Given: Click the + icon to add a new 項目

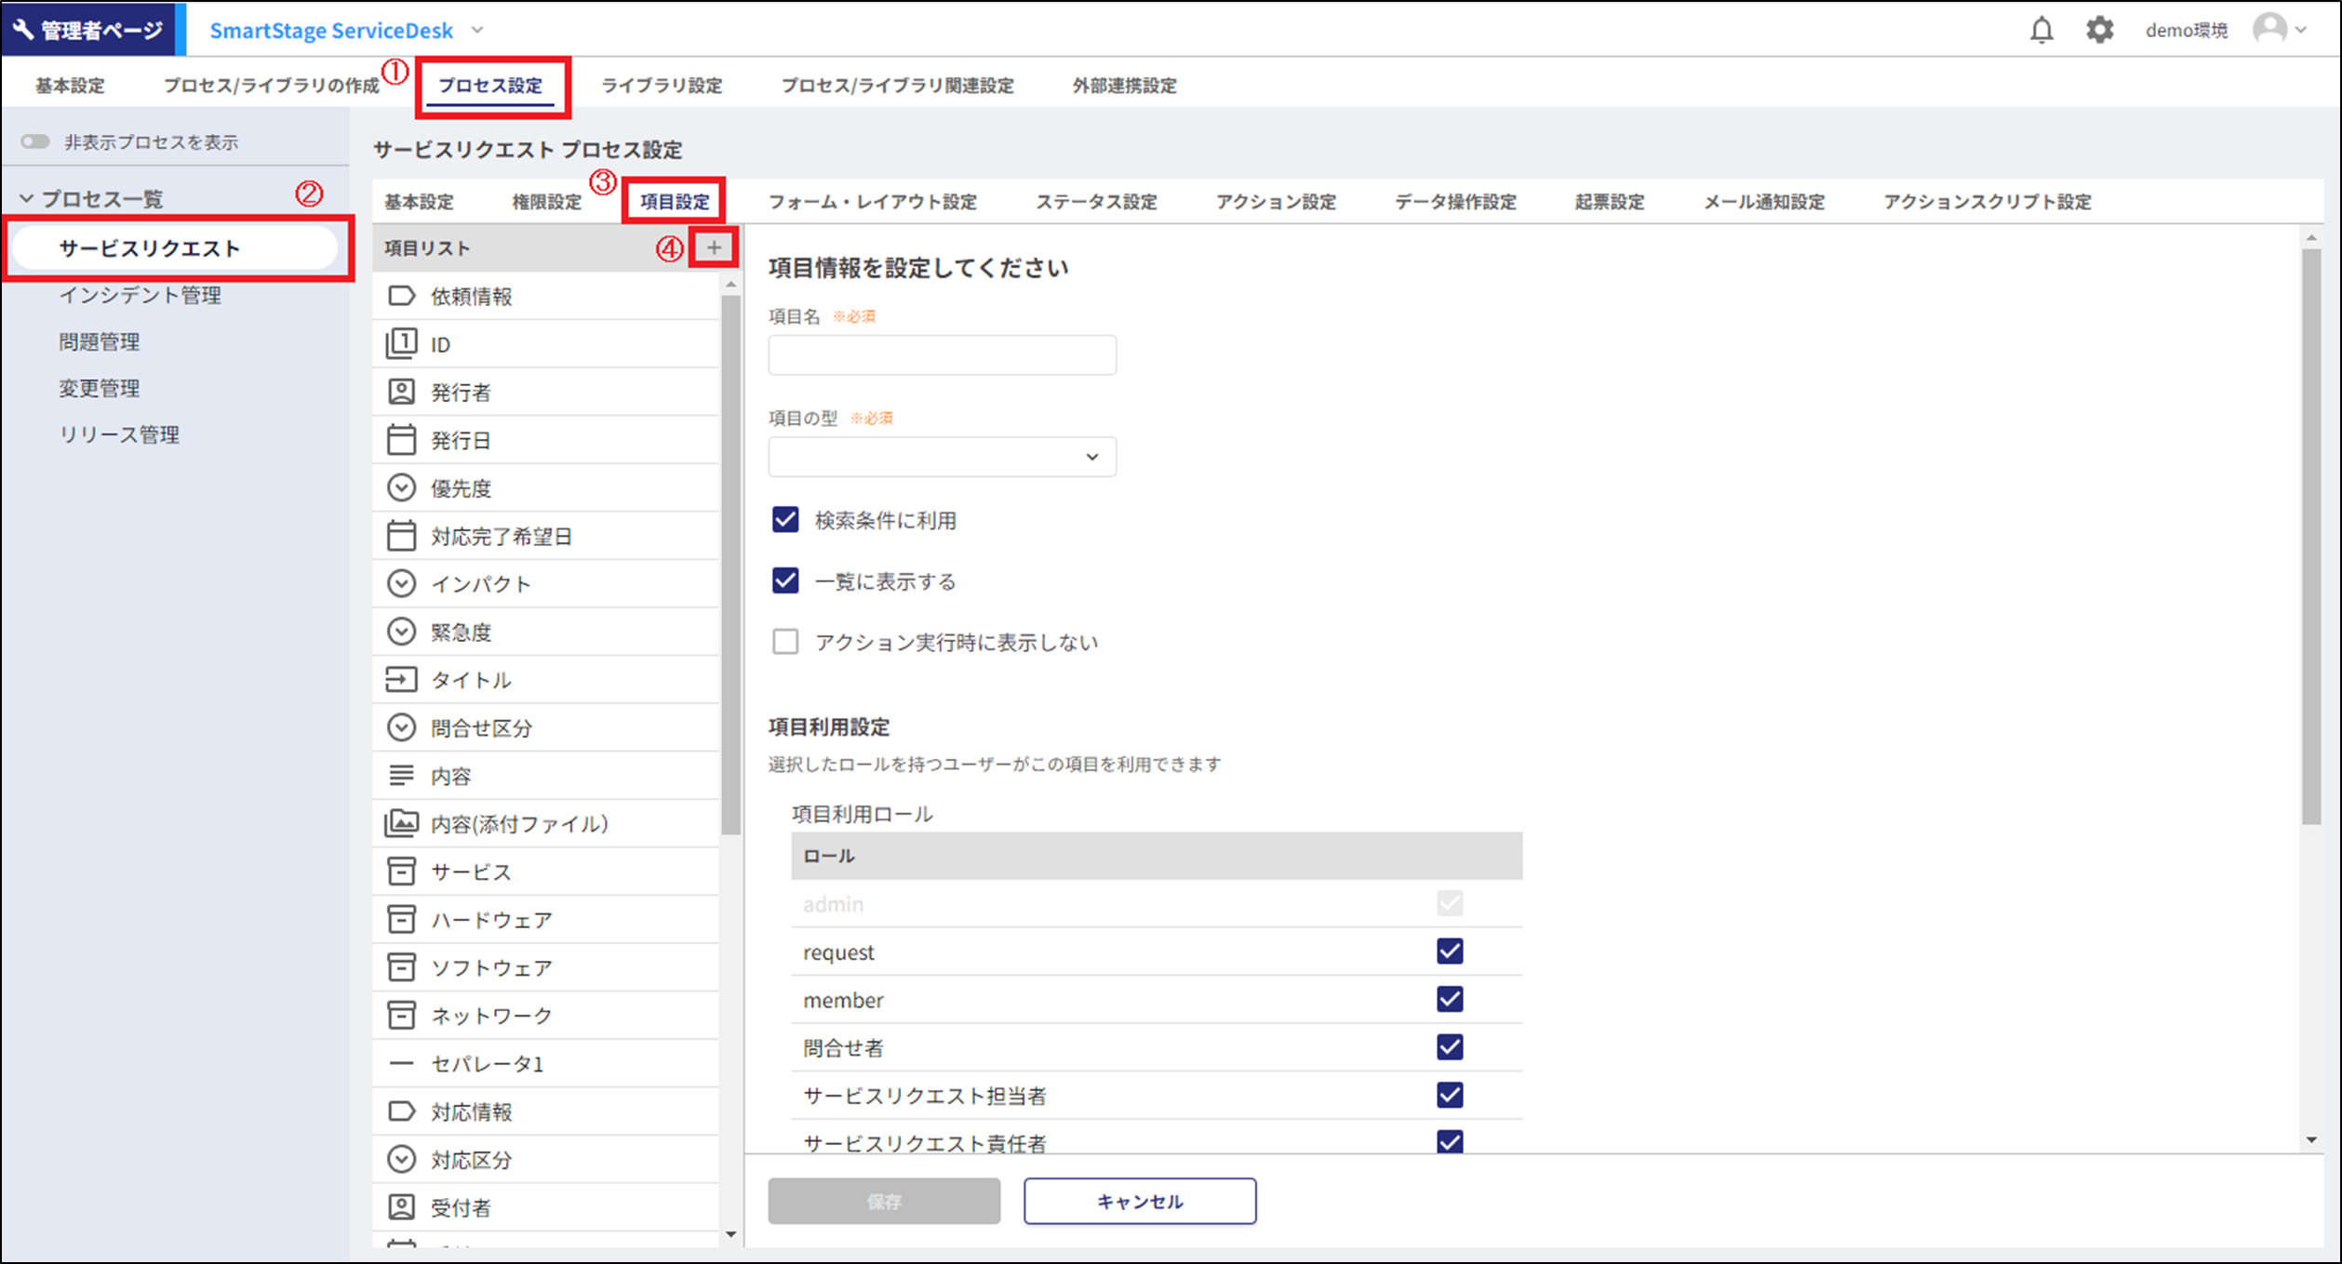Looking at the screenshot, I should click(713, 247).
